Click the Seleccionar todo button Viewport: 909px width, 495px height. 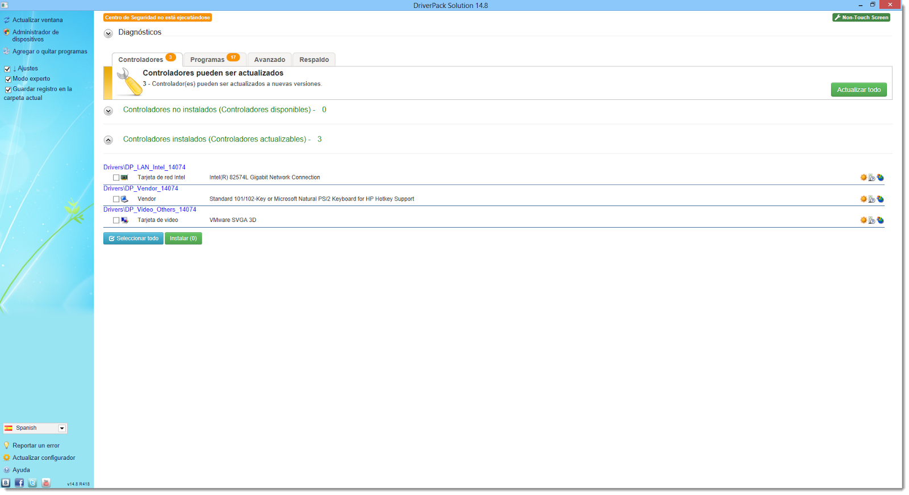click(134, 238)
